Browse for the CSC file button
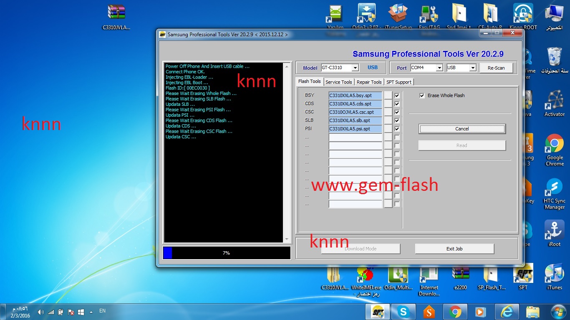This screenshot has height=320, width=570. coord(388,112)
